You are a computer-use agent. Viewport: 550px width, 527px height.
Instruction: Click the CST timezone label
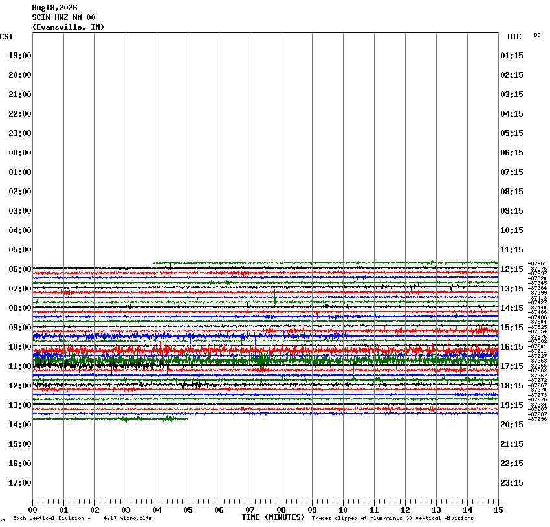tap(6, 37)
